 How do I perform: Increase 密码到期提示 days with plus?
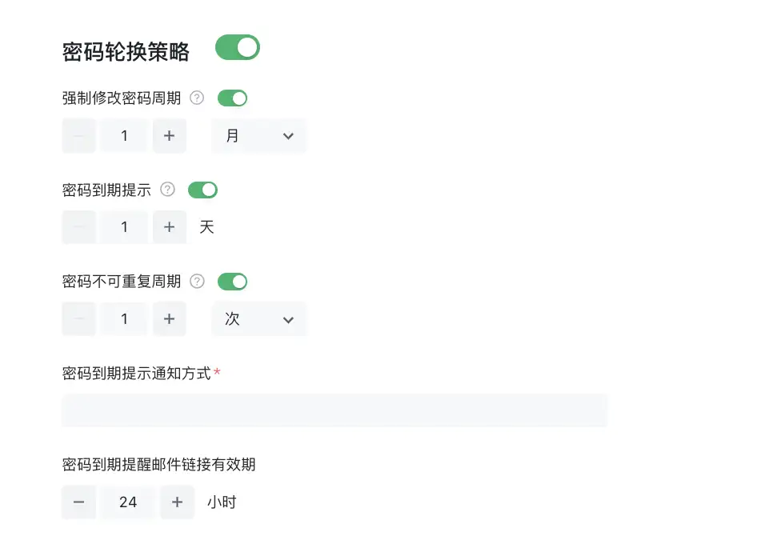[x=170, y=226]
